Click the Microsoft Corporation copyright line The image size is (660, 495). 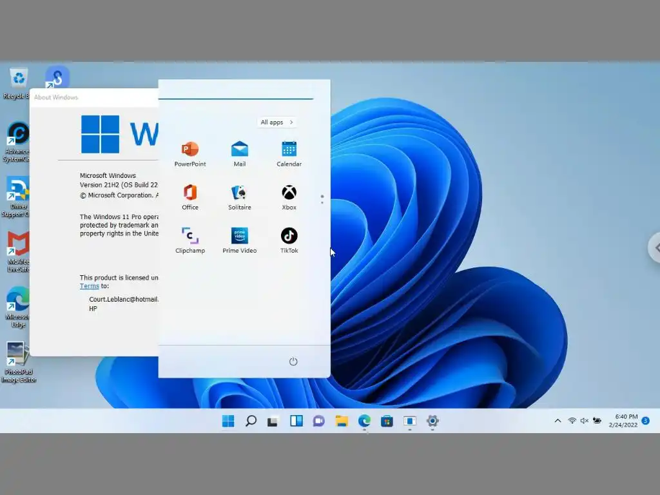(x=119, y=195)
